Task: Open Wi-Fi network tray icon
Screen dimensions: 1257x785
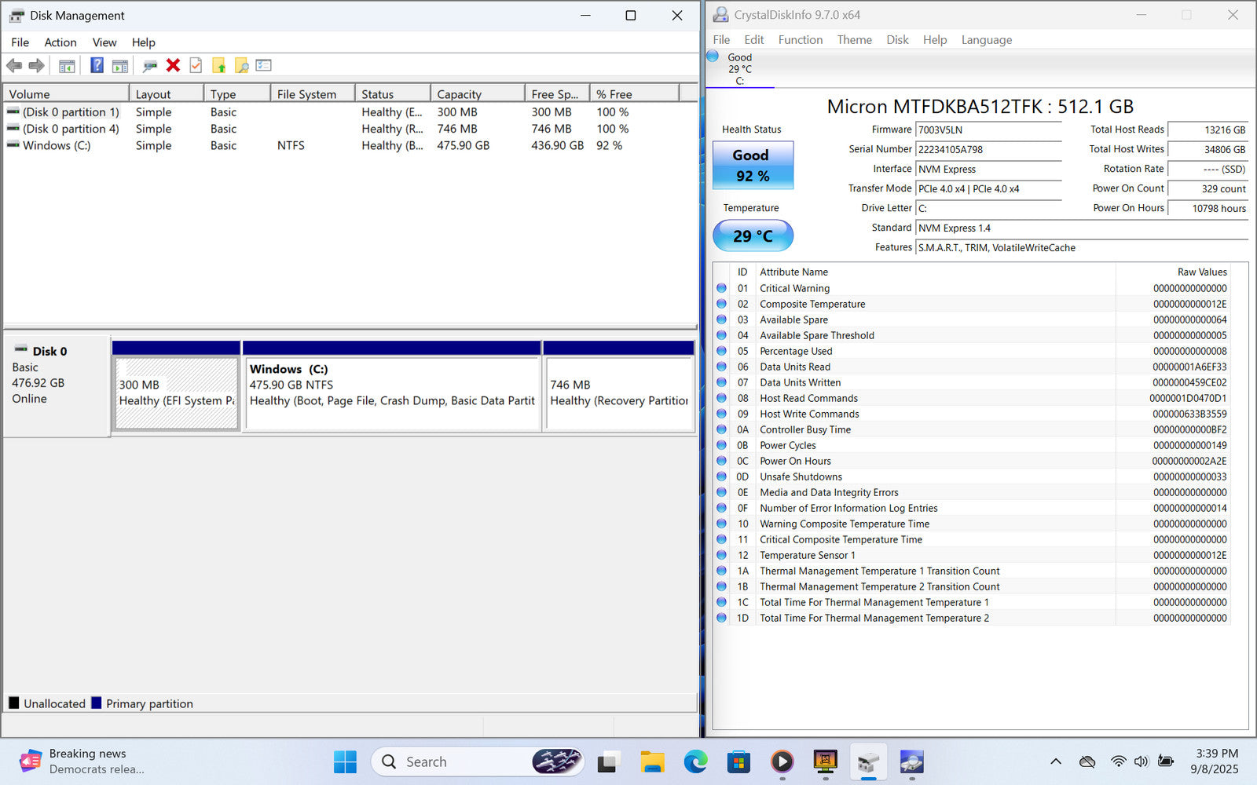Action: 1119,761
